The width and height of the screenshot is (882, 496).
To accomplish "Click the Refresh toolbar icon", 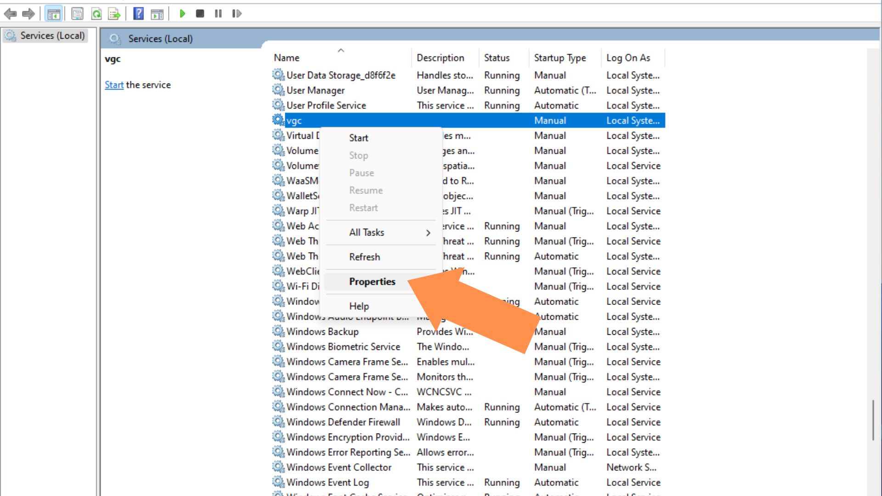I will pyautogui.click(x=96, y=14).
